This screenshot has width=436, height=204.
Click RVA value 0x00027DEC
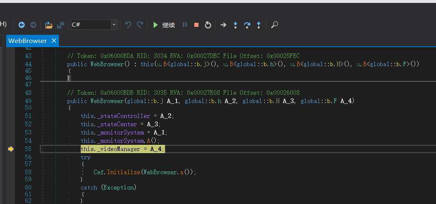tap(204, 56)
